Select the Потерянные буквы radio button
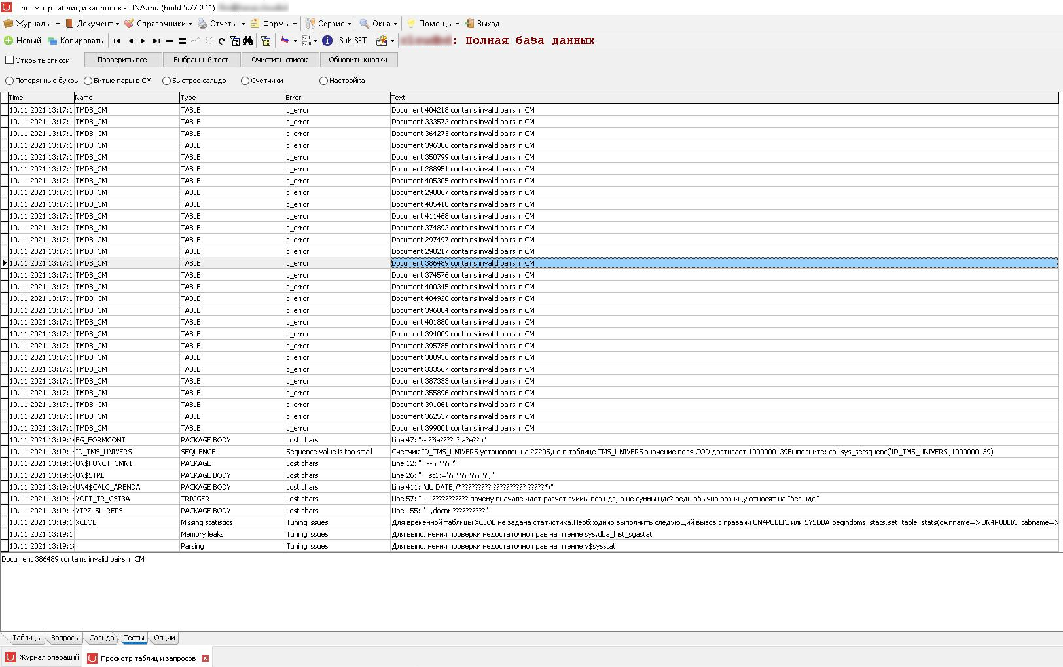 (x=10, y=81)
